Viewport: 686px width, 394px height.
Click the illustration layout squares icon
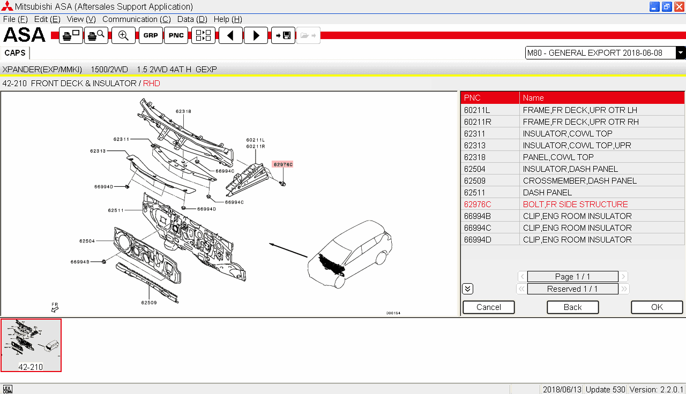[x=203, y=35]
